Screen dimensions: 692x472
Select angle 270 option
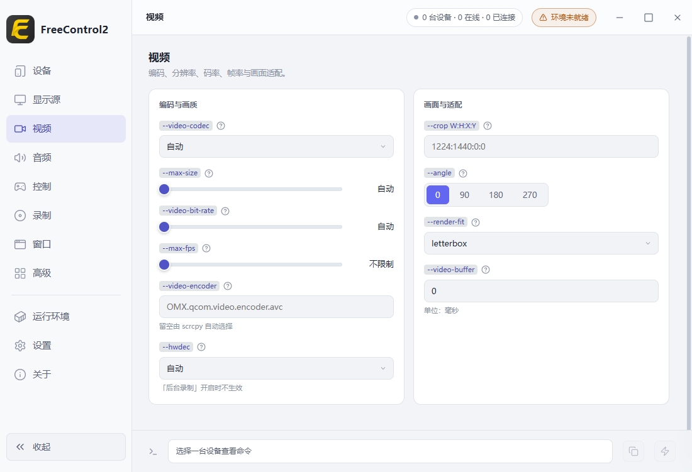(x=530, y=195)
